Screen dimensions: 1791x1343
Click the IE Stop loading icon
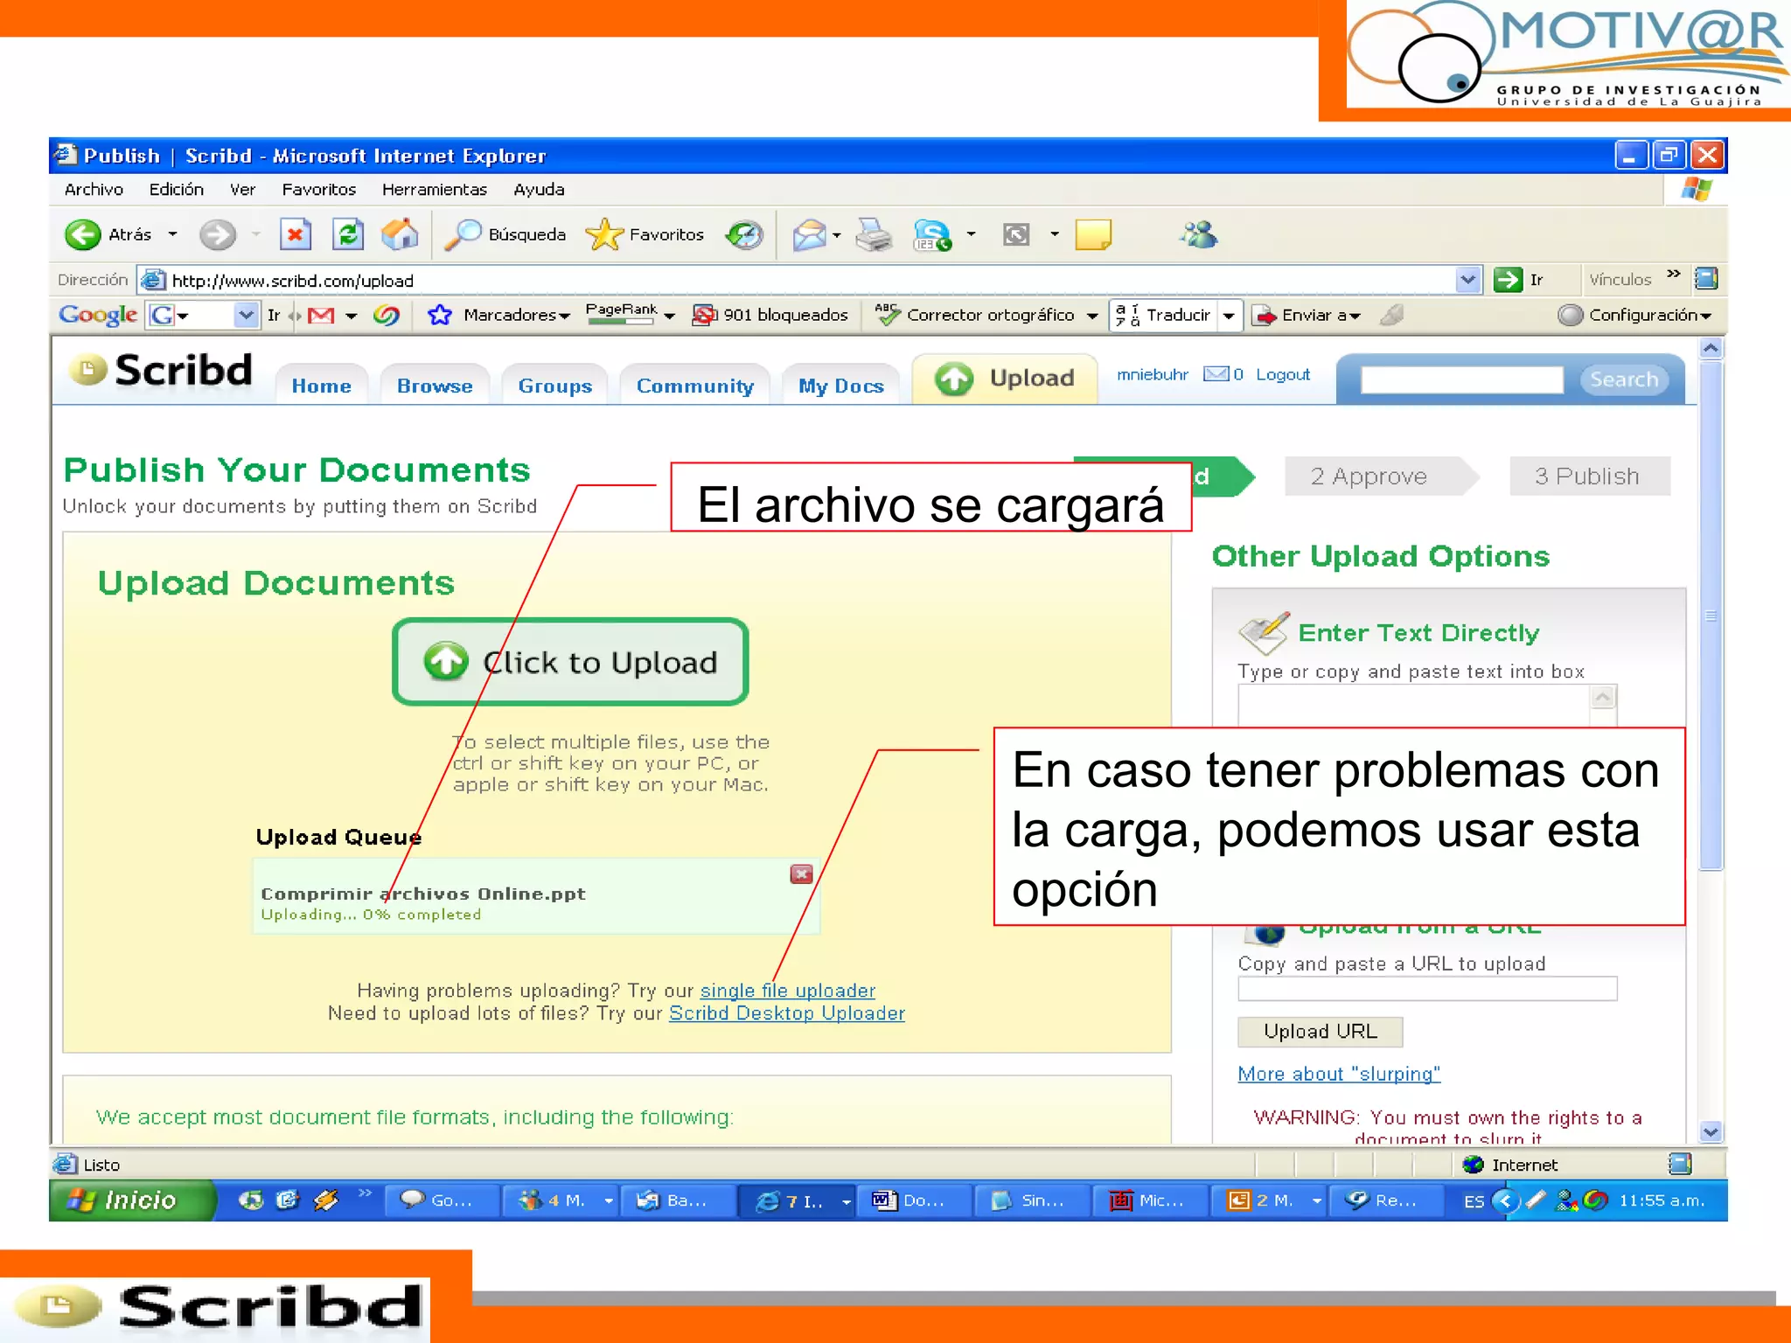click(x=296, y=234)
